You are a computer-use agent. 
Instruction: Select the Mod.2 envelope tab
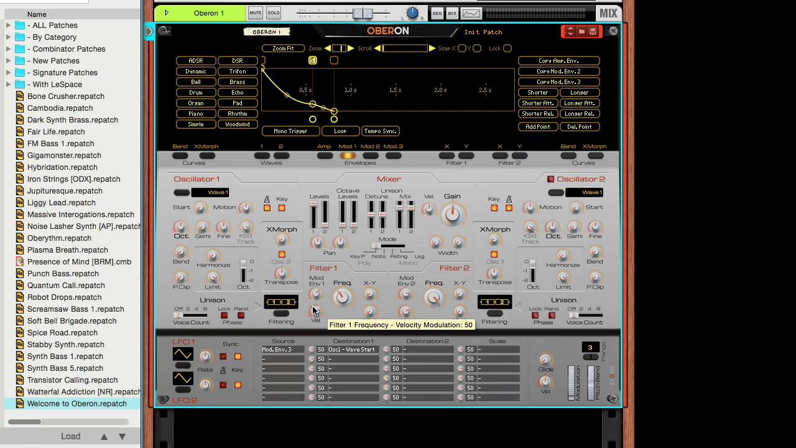pyautogui.click(x=371, y=156)
